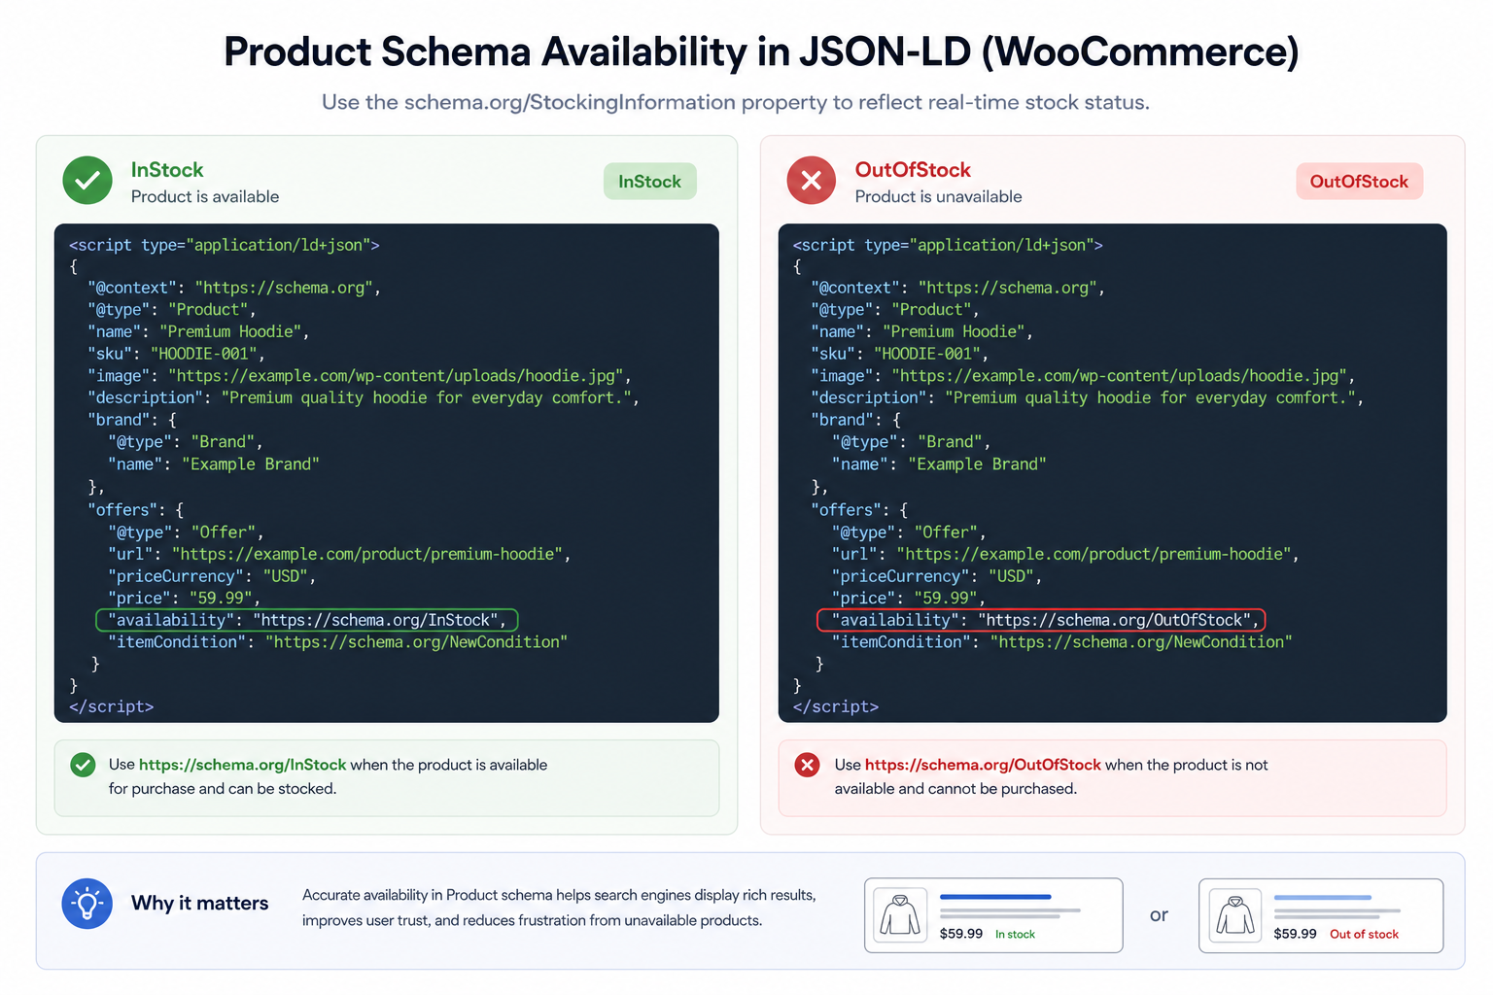Click the "offers": { line in InStock code
1493x995 pixels.
point(136,509)
